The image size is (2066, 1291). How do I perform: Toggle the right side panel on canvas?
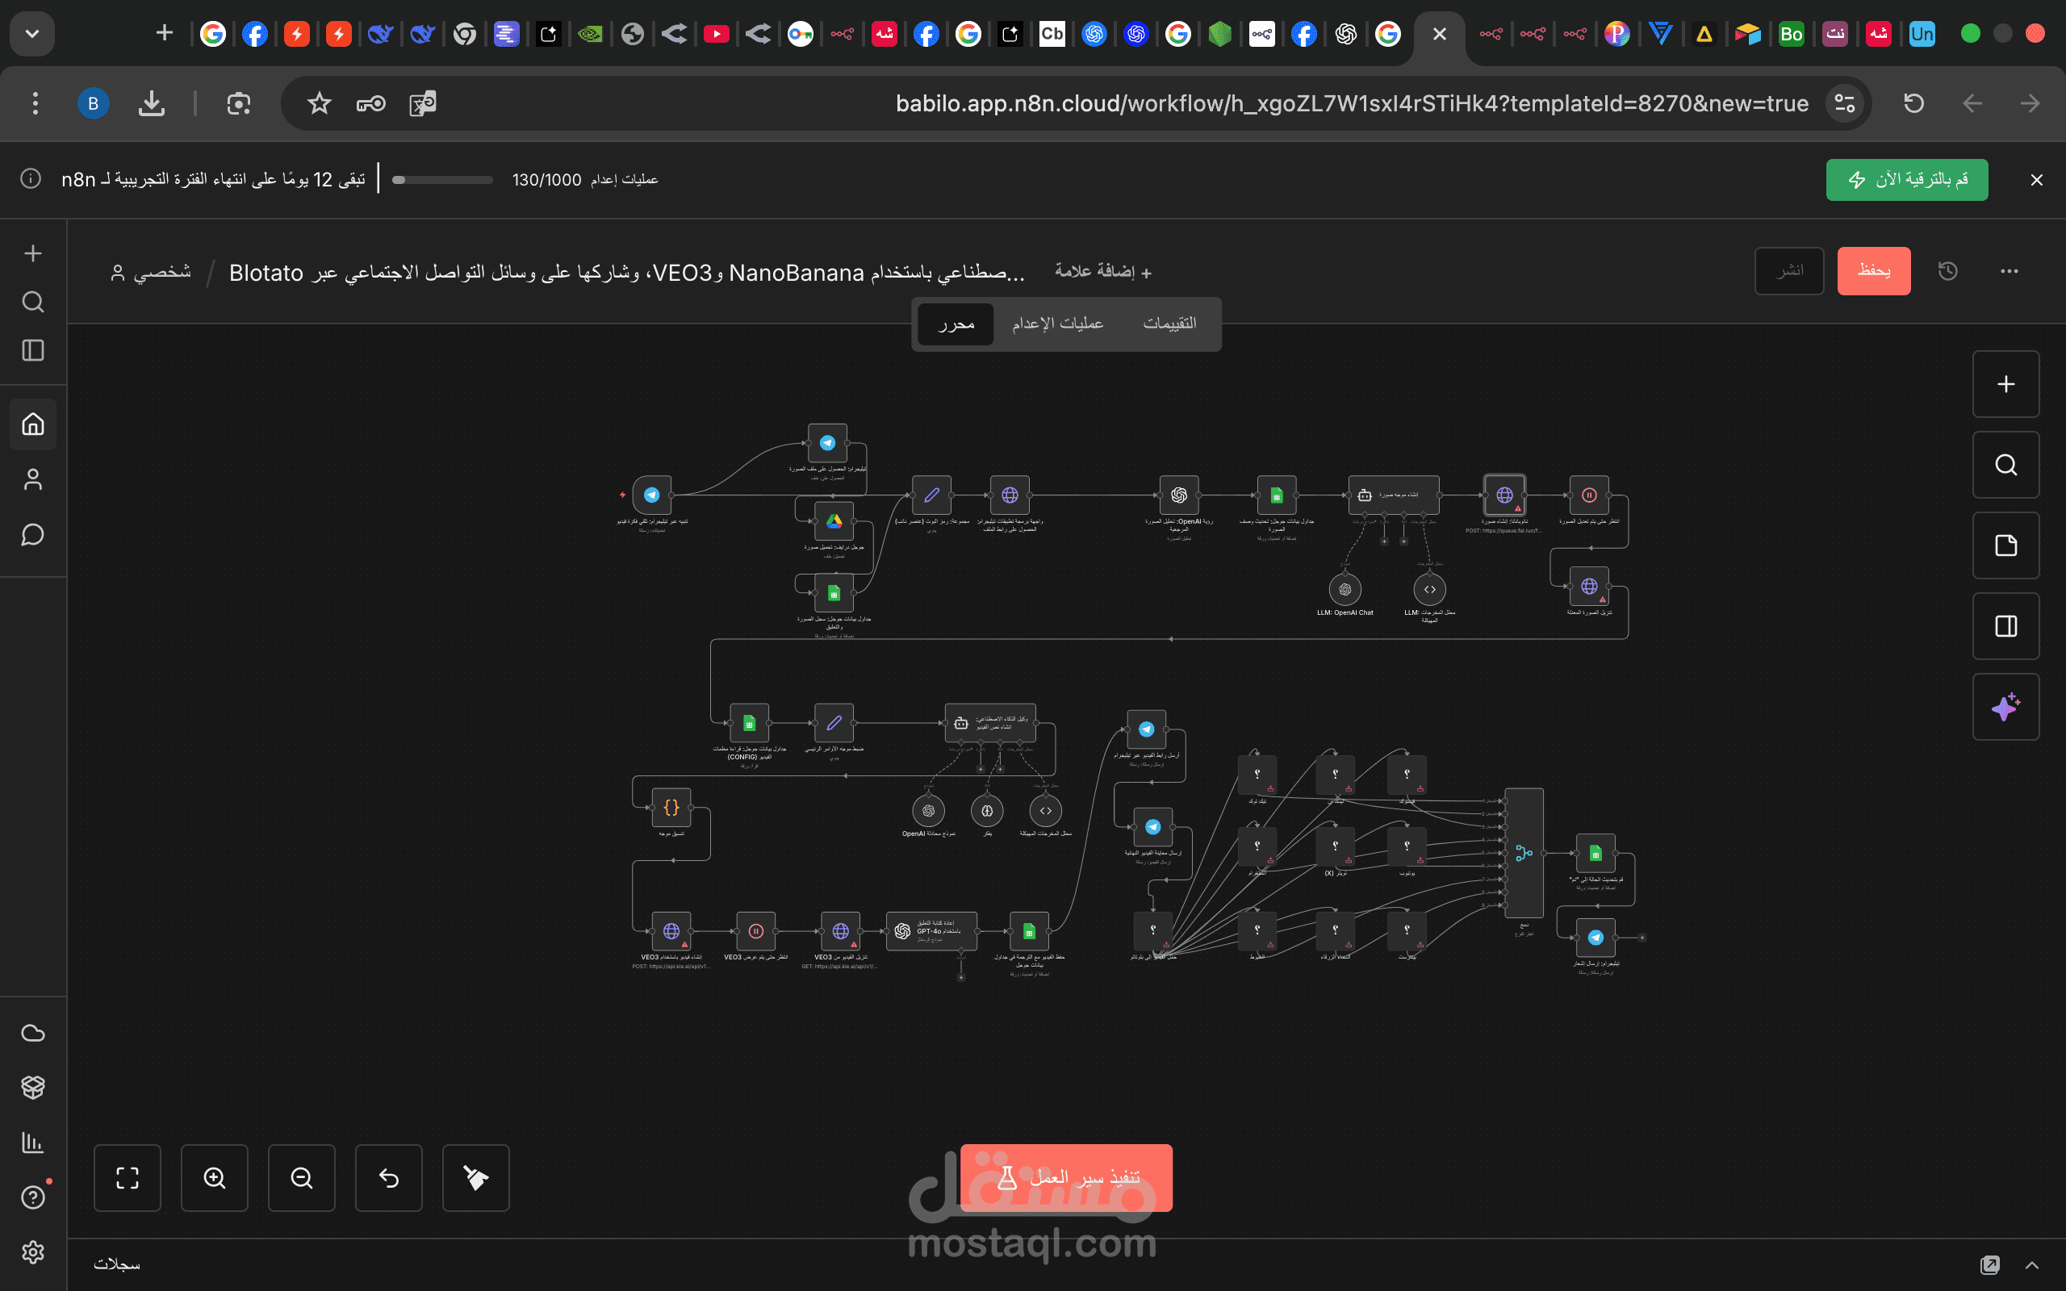(2005, 626)
